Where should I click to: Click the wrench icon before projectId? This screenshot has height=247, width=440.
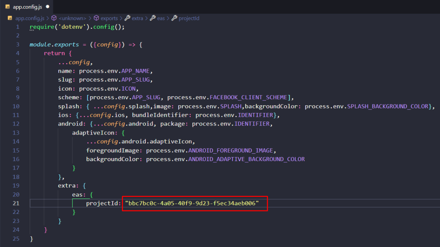tap(174, 18)
